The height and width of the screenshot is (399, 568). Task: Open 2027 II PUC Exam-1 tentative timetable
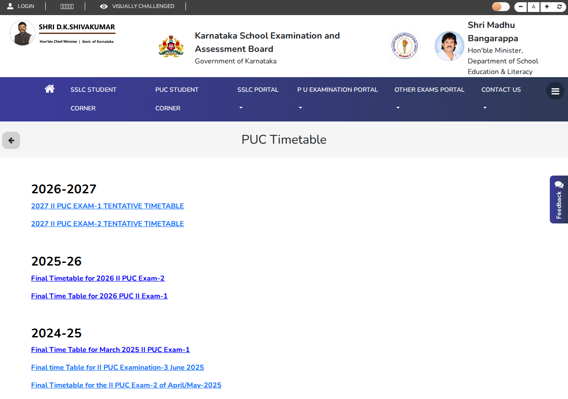click(107, 206)
